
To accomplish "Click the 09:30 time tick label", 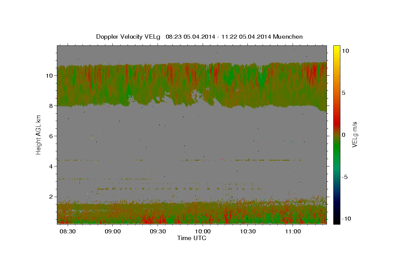I will 158,232.
